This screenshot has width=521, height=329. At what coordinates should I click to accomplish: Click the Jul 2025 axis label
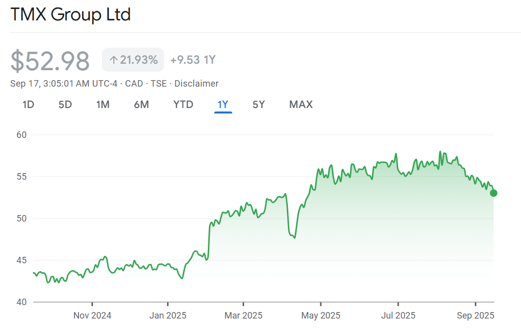[398, 316]
